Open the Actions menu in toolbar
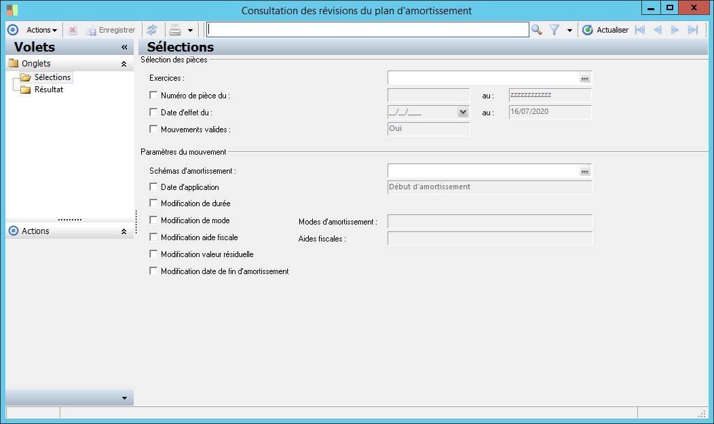714x424 pixels. point(41,30)
